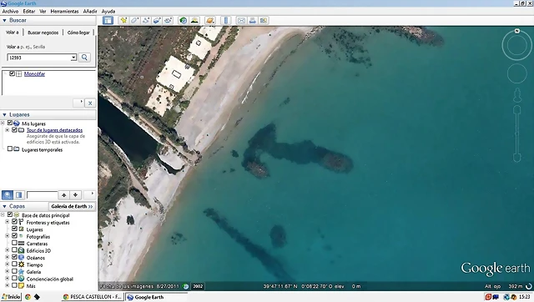This screenshot has width=534, height=302.
Task: Toggle the sidebar panel button in the toolbar
Action: (108, 20)
